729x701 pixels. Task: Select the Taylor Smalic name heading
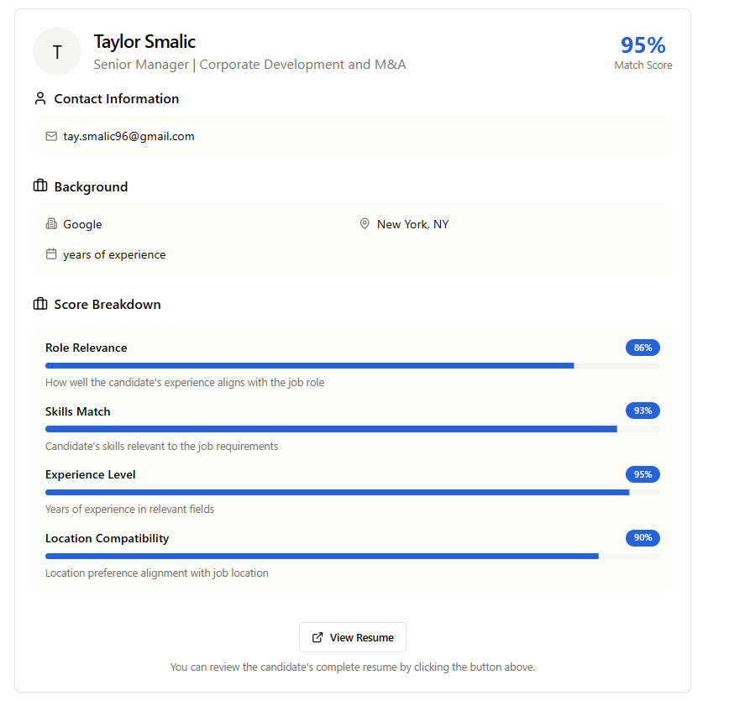pyautogui.click(x=144, y=41)
